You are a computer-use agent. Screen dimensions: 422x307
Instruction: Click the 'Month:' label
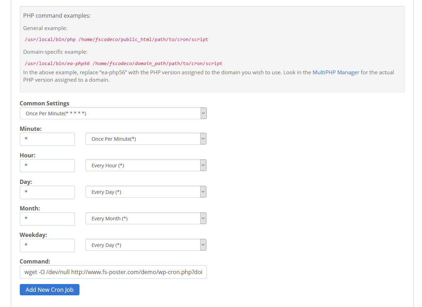(30, 208)
